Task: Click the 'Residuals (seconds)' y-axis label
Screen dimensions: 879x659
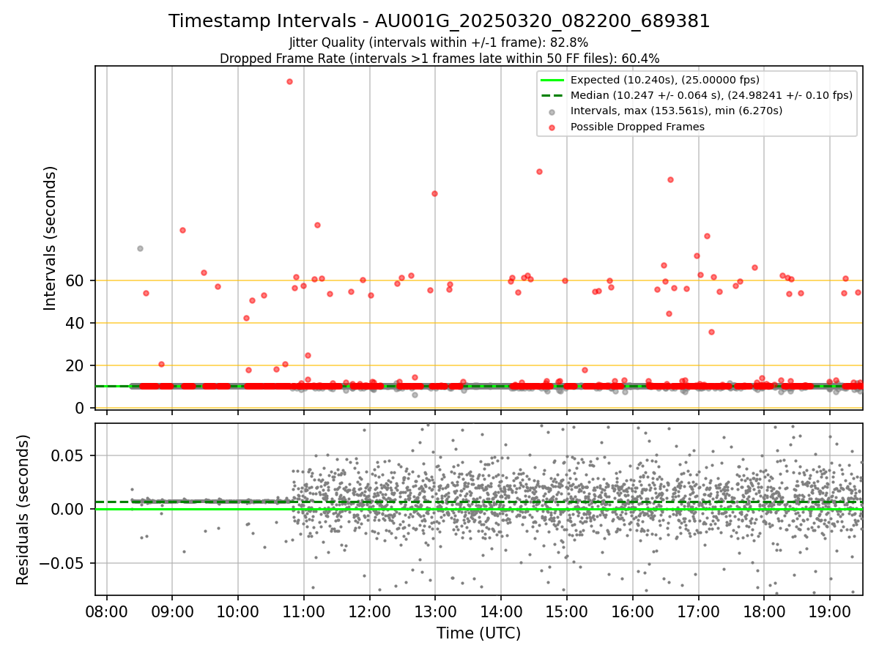Action: tap(23, 510)
